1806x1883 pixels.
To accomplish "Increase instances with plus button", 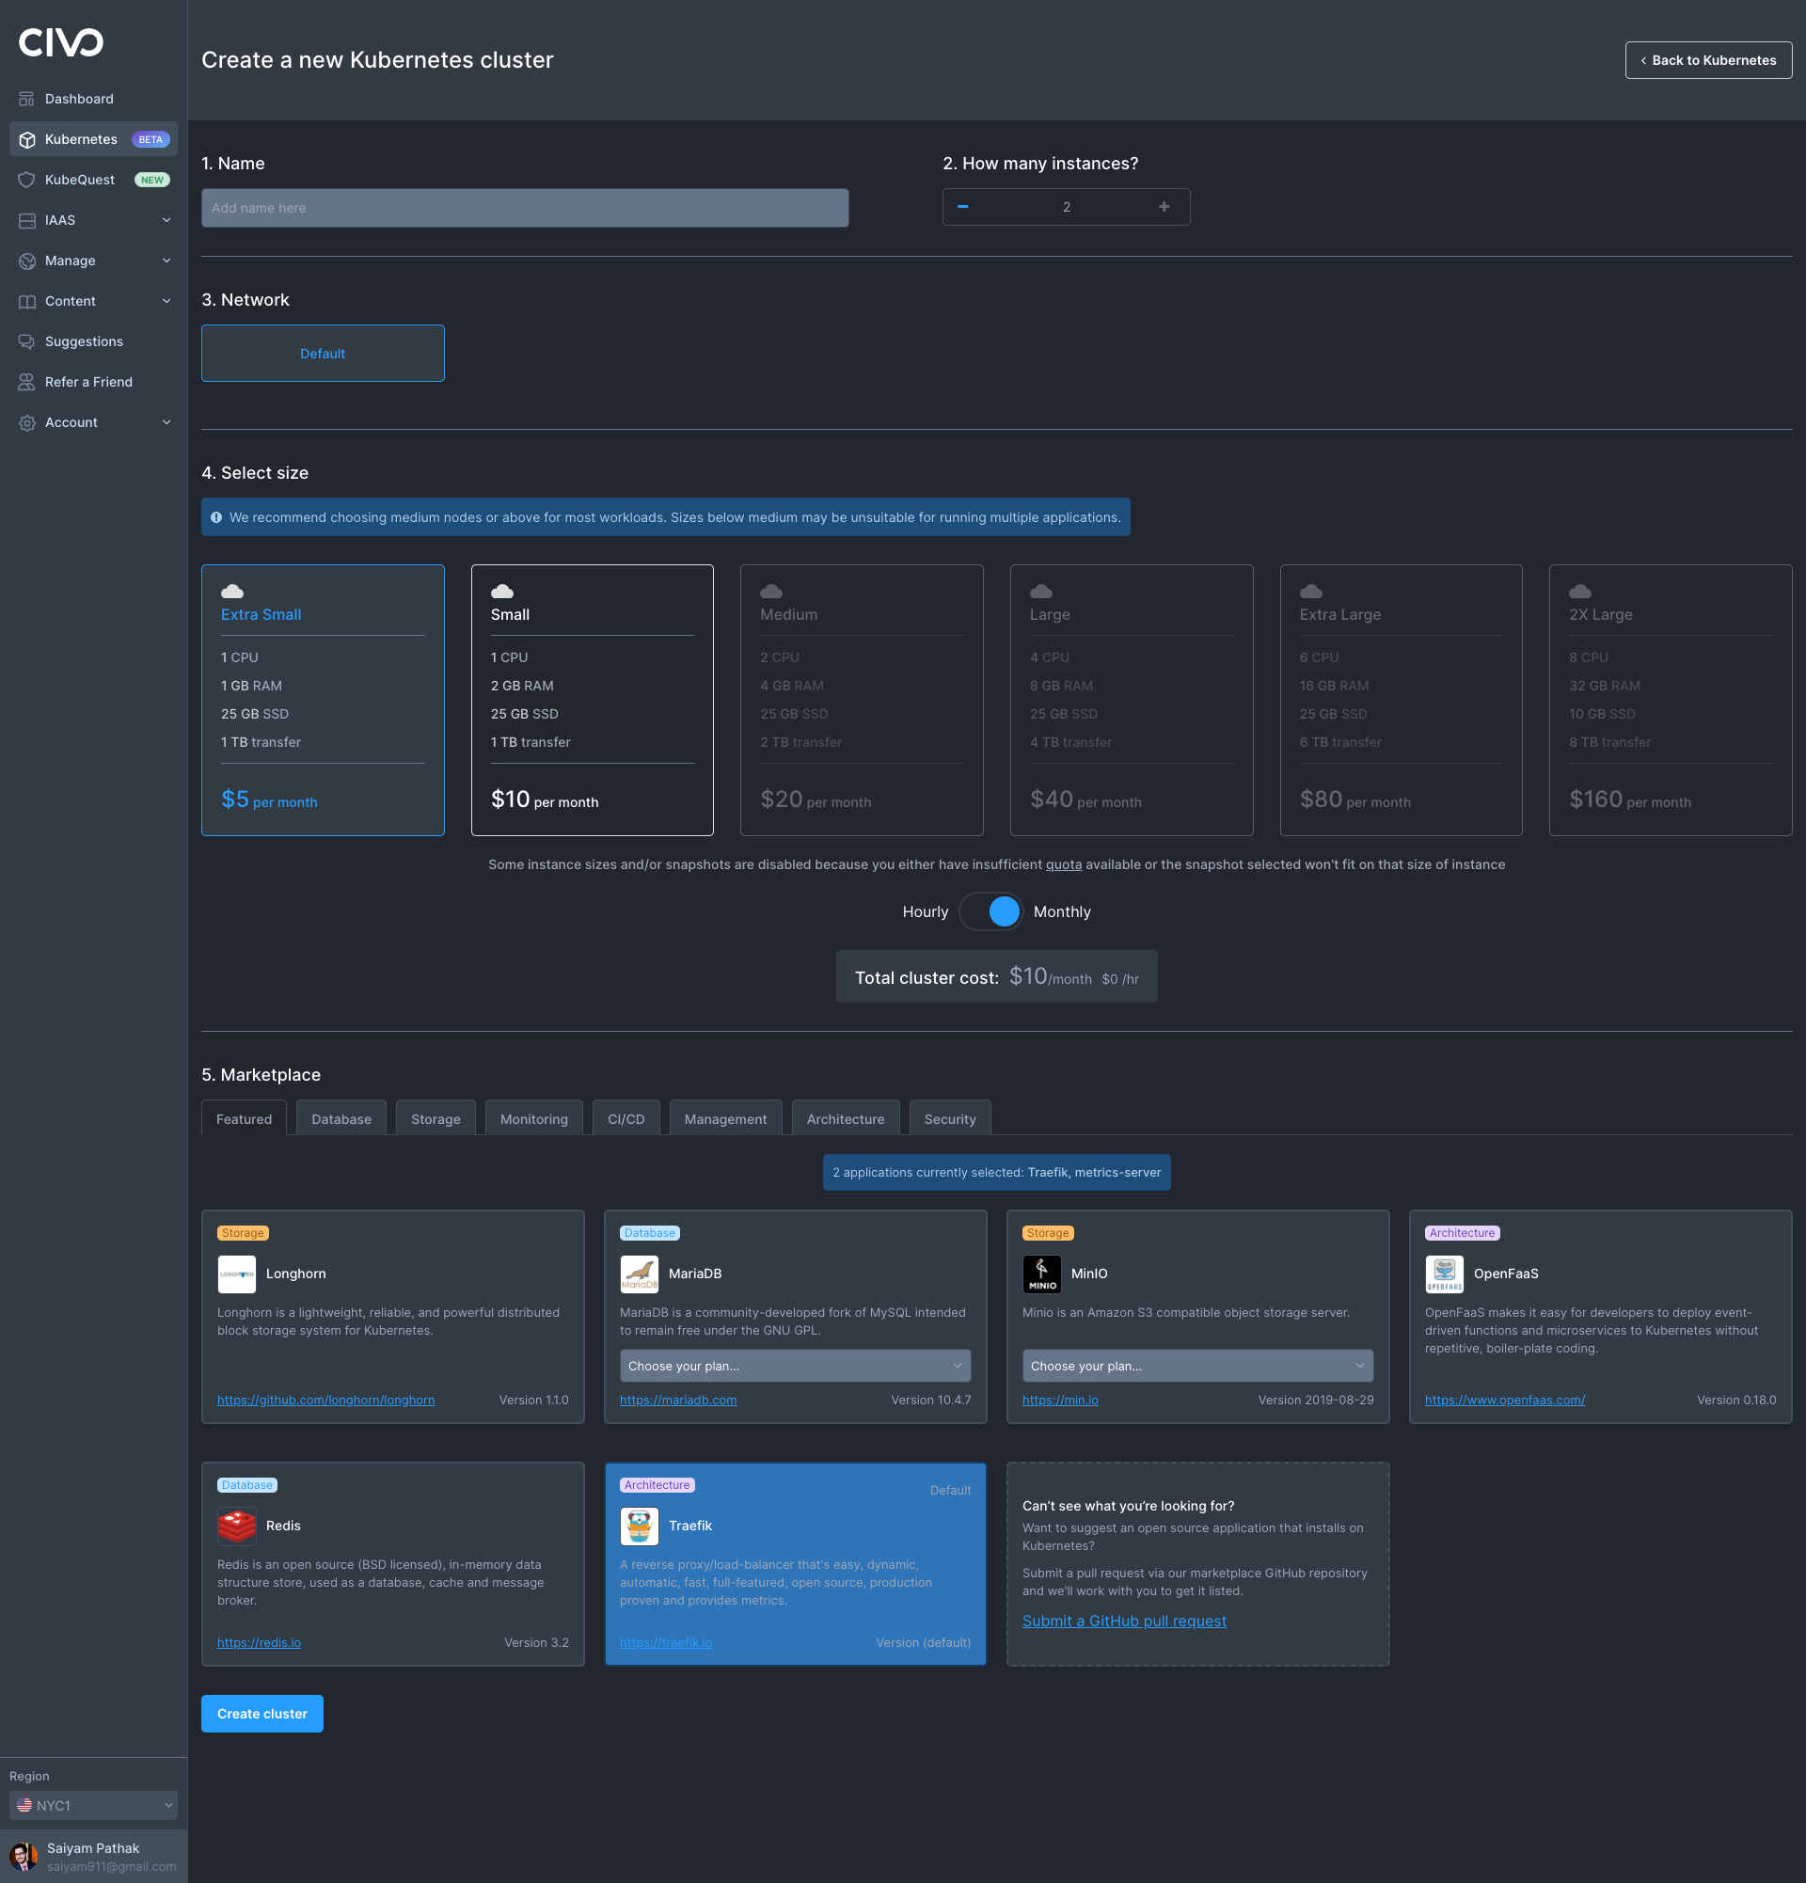I will click(x=1164, y=207).
